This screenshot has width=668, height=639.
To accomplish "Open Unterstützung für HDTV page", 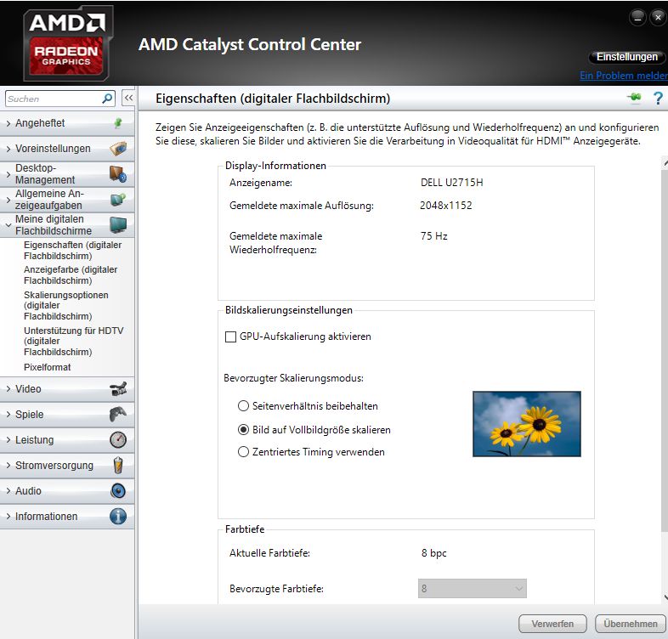I will click(x=73, y=342).
